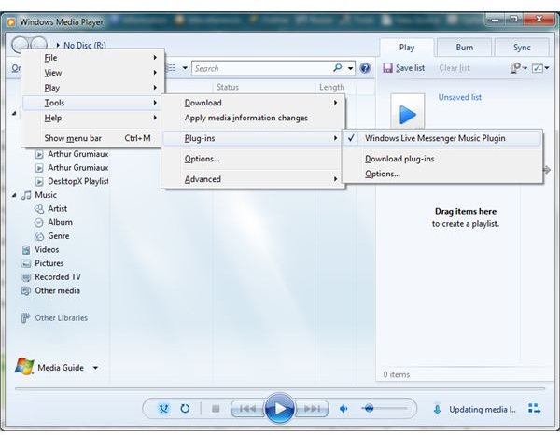The image size is (560, 435).
Task: Click the Stop playback button
Action: (x=216, y=408)
